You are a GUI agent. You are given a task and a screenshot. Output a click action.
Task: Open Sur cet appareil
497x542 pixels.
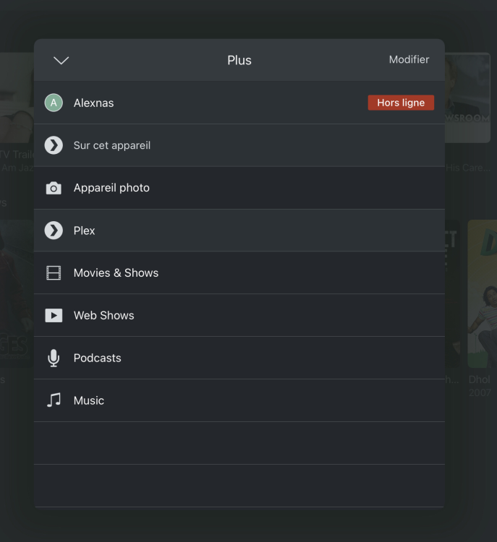(239, 145)
